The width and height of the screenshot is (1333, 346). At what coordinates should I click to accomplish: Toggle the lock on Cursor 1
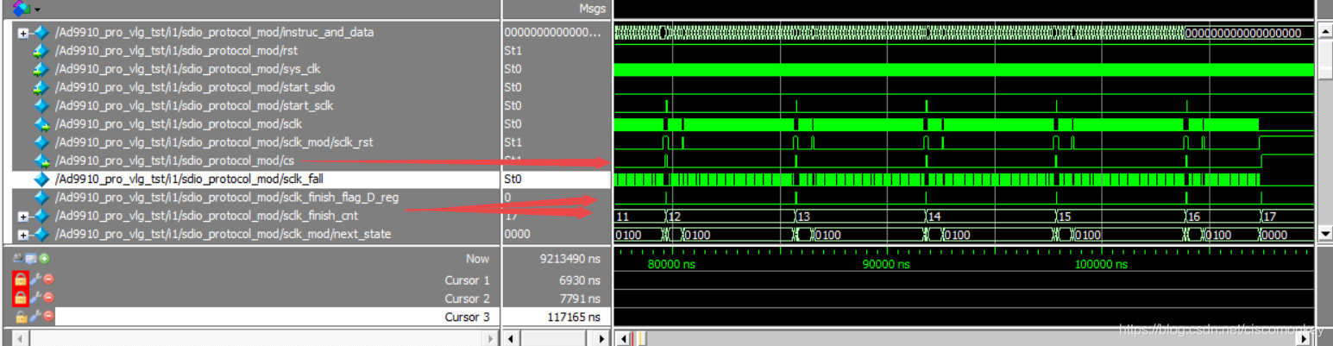[x=21, y=280]
